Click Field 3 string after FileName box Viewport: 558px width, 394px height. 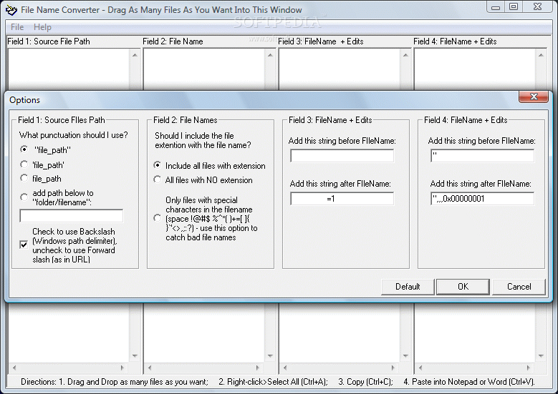point(342,199)
